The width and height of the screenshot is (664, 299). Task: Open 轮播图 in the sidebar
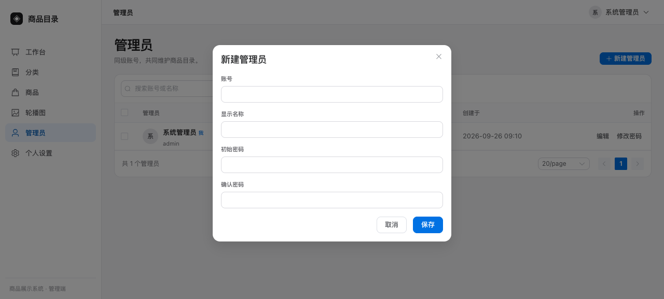coord(50,113)
